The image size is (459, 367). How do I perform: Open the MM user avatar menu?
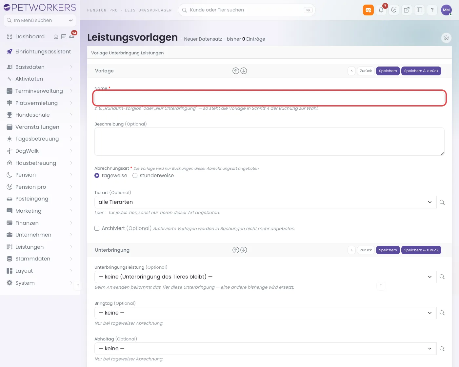[x=446, y=10]
